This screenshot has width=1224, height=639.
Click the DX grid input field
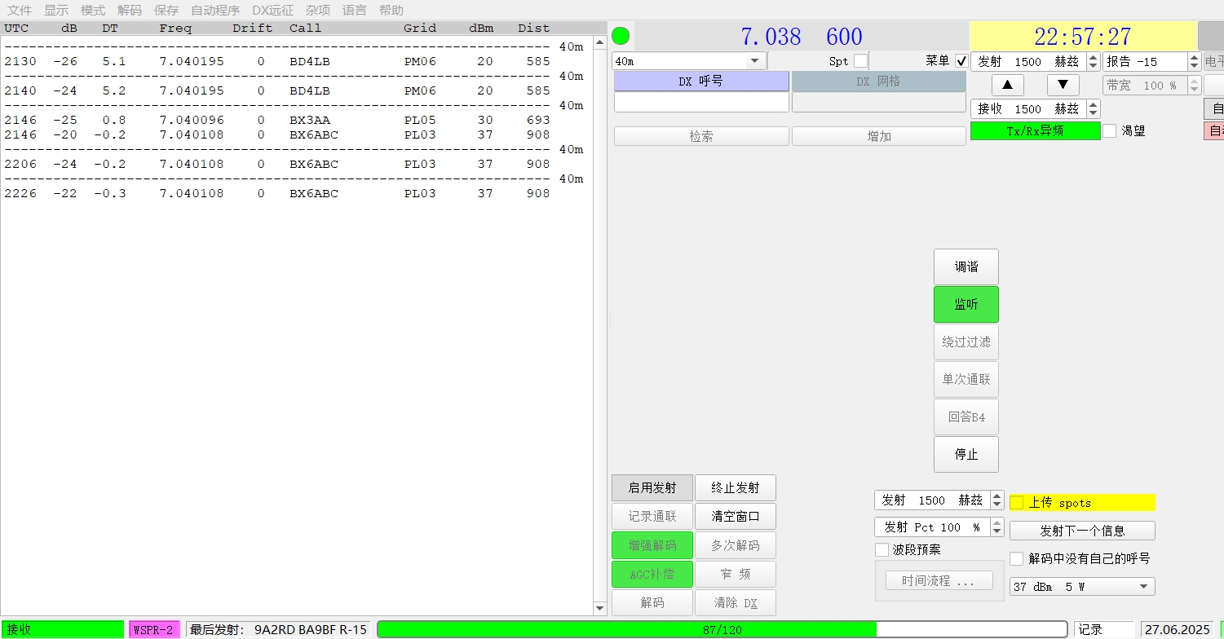click(x=879, y=103)
